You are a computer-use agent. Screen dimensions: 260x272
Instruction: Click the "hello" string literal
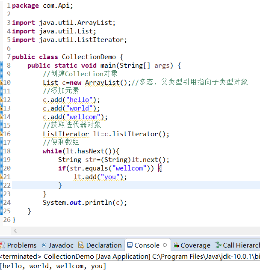[80, 100]
